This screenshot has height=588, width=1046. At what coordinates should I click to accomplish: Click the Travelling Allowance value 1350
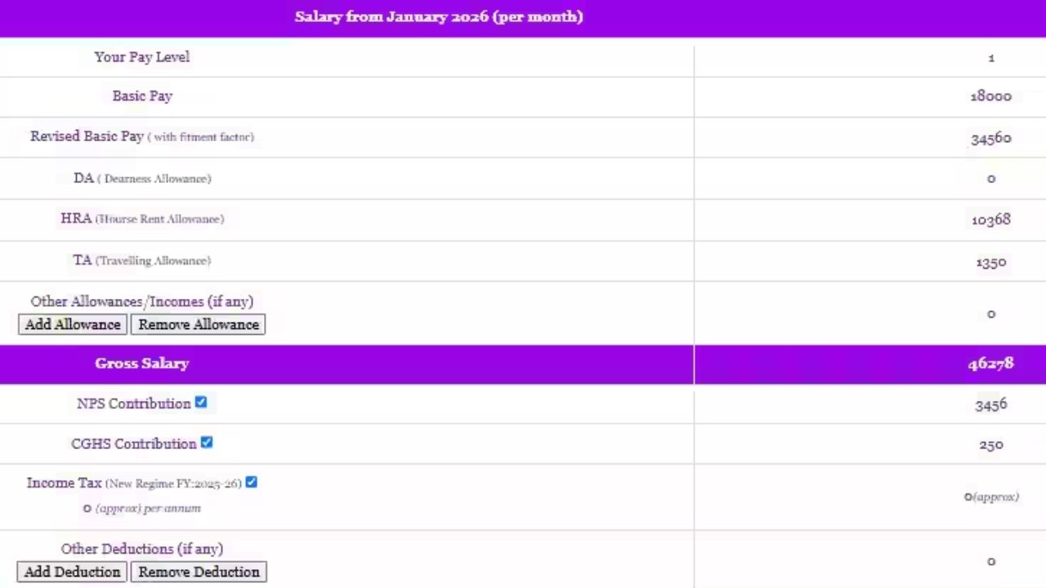pos(990,262)
